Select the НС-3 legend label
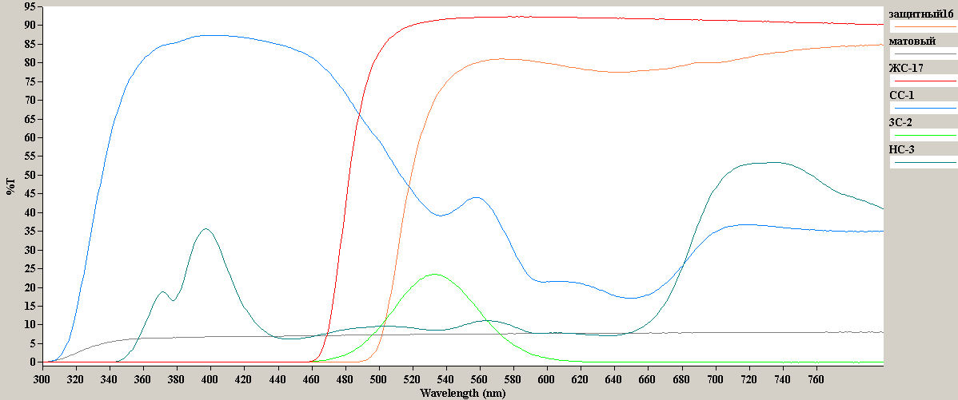958x400 pixels. [902, 149]
